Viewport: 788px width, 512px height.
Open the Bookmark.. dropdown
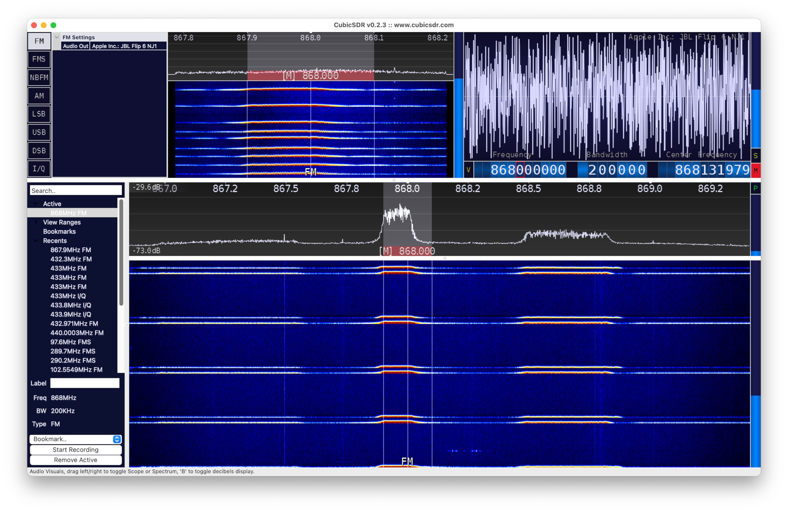pos(75,439)
